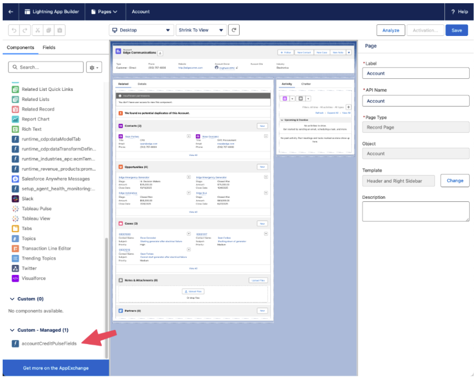Select the Transaction Line Editor component
Screen dimensions: 476x379
42,248
